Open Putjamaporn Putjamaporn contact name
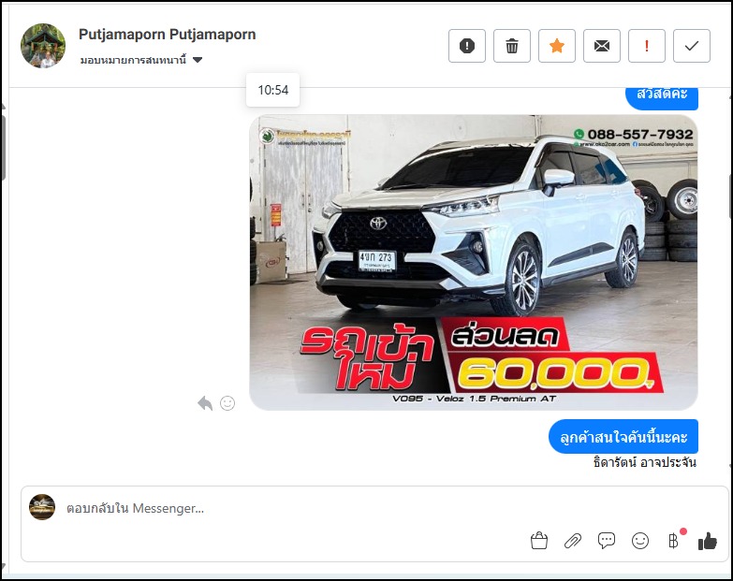 click(x=168, y=34)
